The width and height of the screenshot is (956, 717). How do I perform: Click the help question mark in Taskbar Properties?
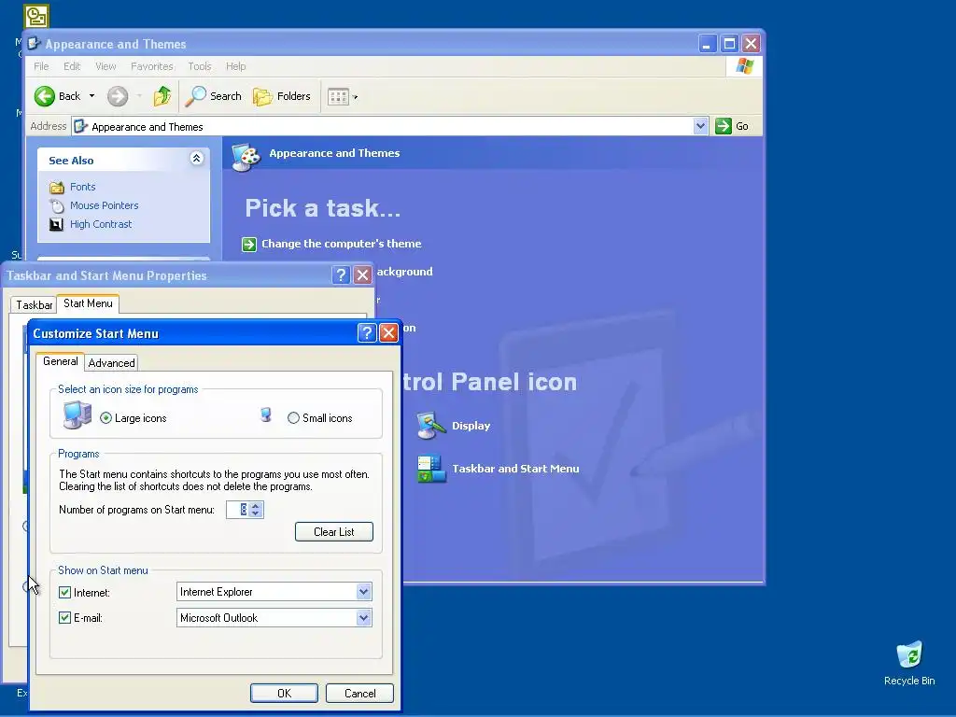pos(341,275)
